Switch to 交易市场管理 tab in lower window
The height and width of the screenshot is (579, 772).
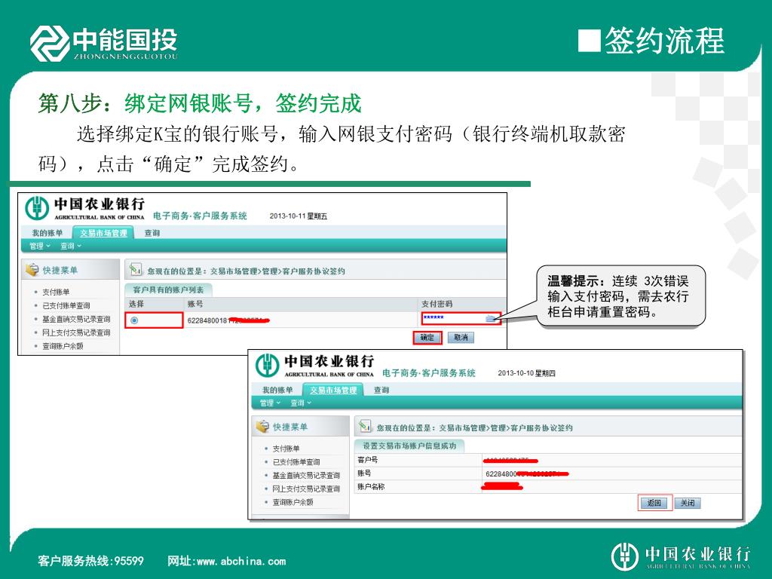pos(333,390)
